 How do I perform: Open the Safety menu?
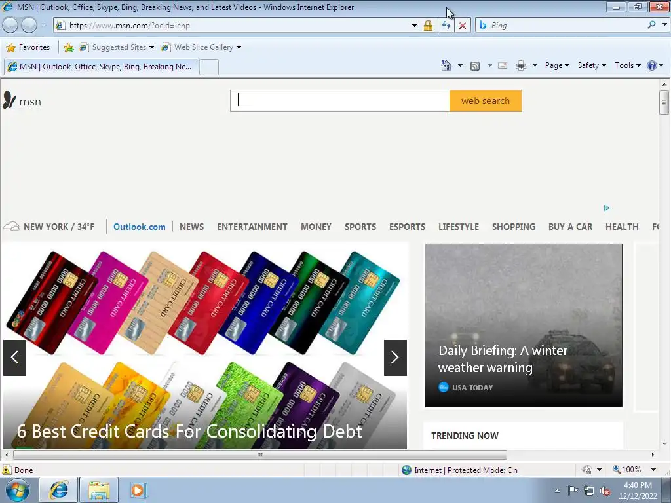(x=592, y=65)
